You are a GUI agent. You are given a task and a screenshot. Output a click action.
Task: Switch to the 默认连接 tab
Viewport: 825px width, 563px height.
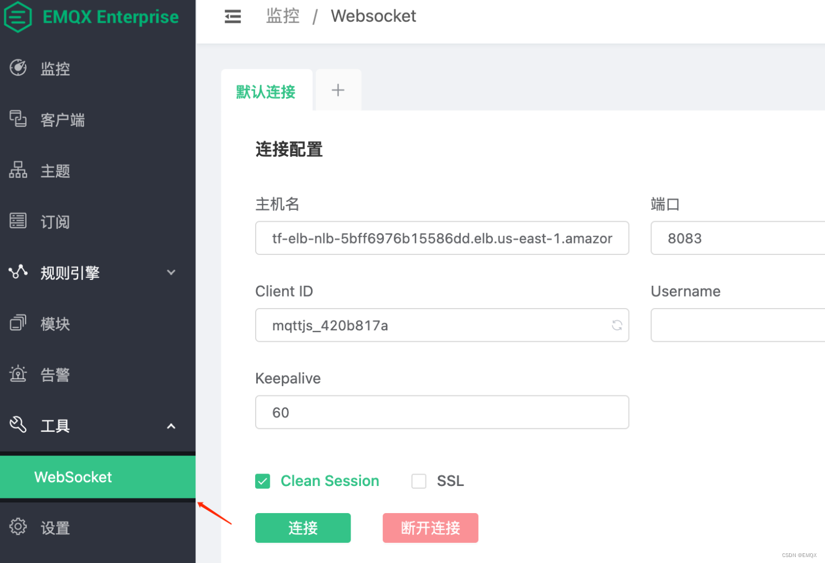(266, 91)
